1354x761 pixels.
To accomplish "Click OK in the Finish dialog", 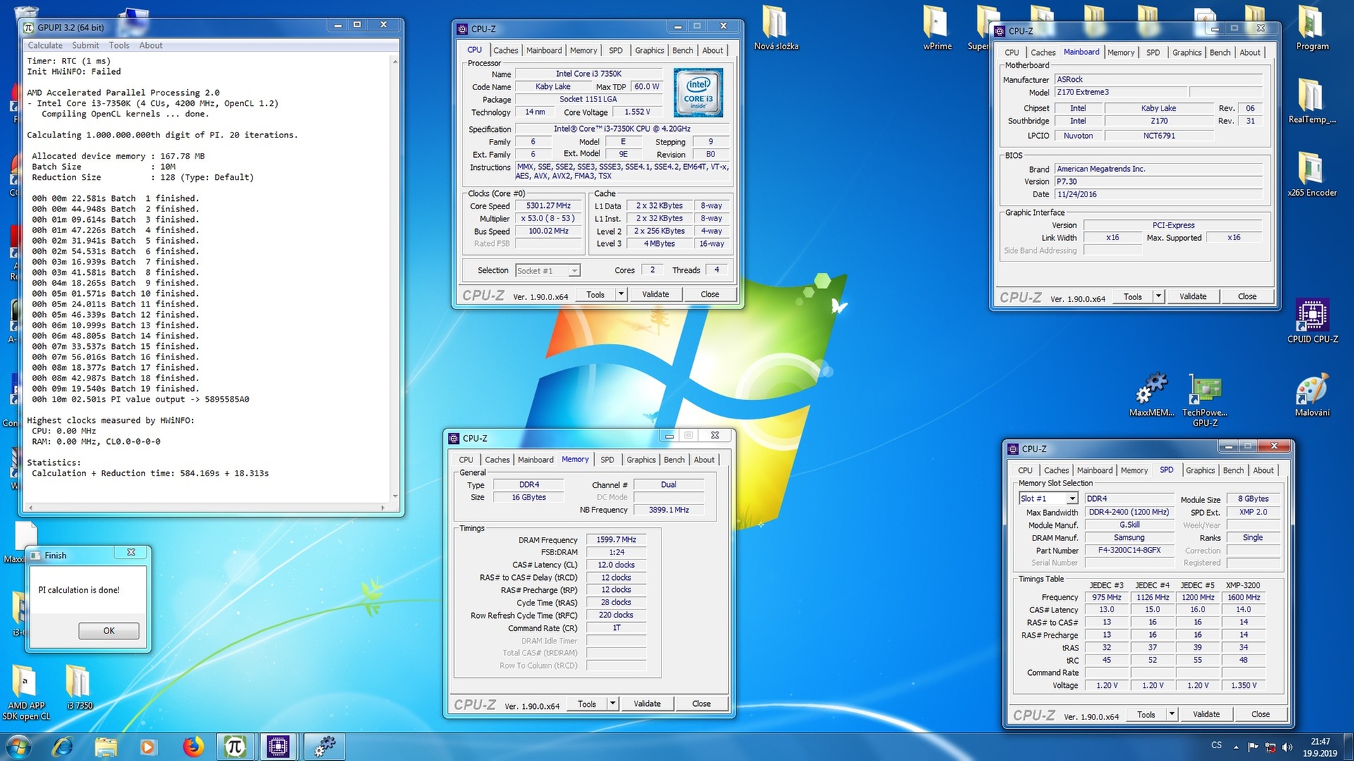I will tap(109, 631).
